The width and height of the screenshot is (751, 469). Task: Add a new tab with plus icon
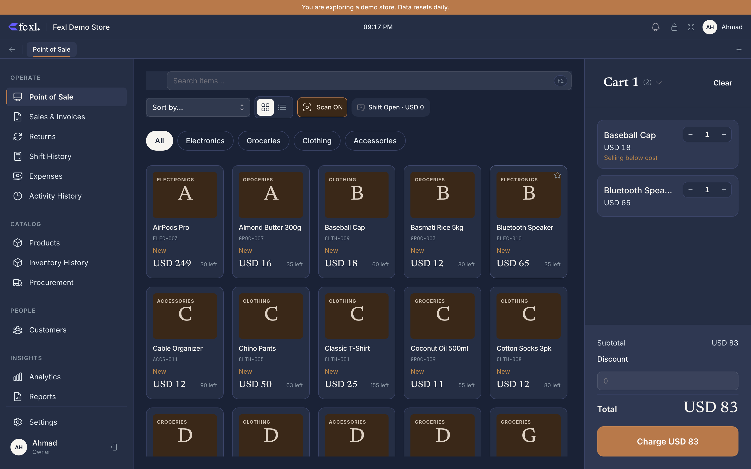[x=739, y=50]
